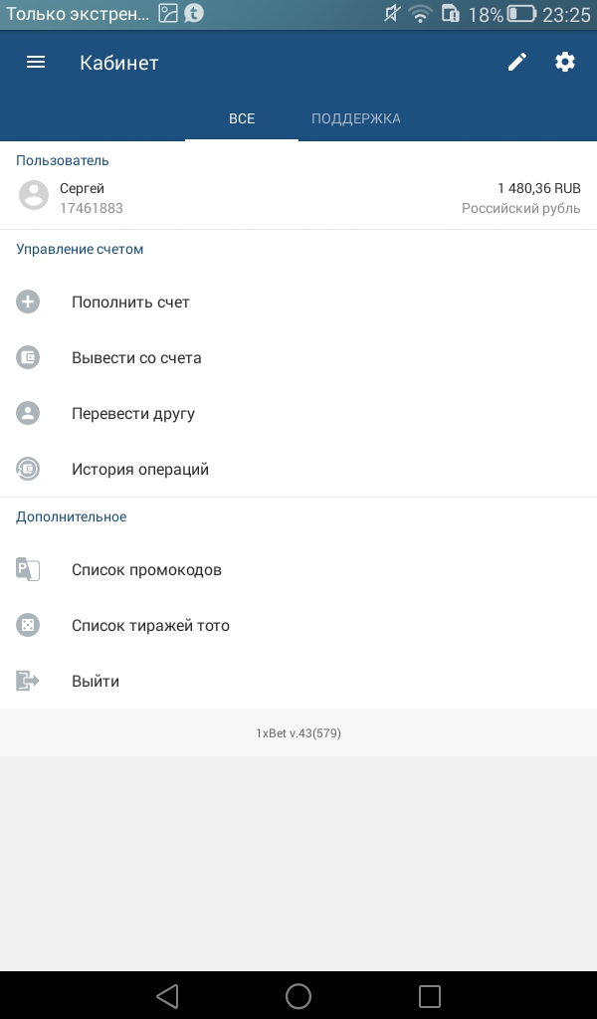Image resolution: width=597 pixels, height=1019 pixels.
Task: Tap the history icon beside История операций
Action: point(28,470)
